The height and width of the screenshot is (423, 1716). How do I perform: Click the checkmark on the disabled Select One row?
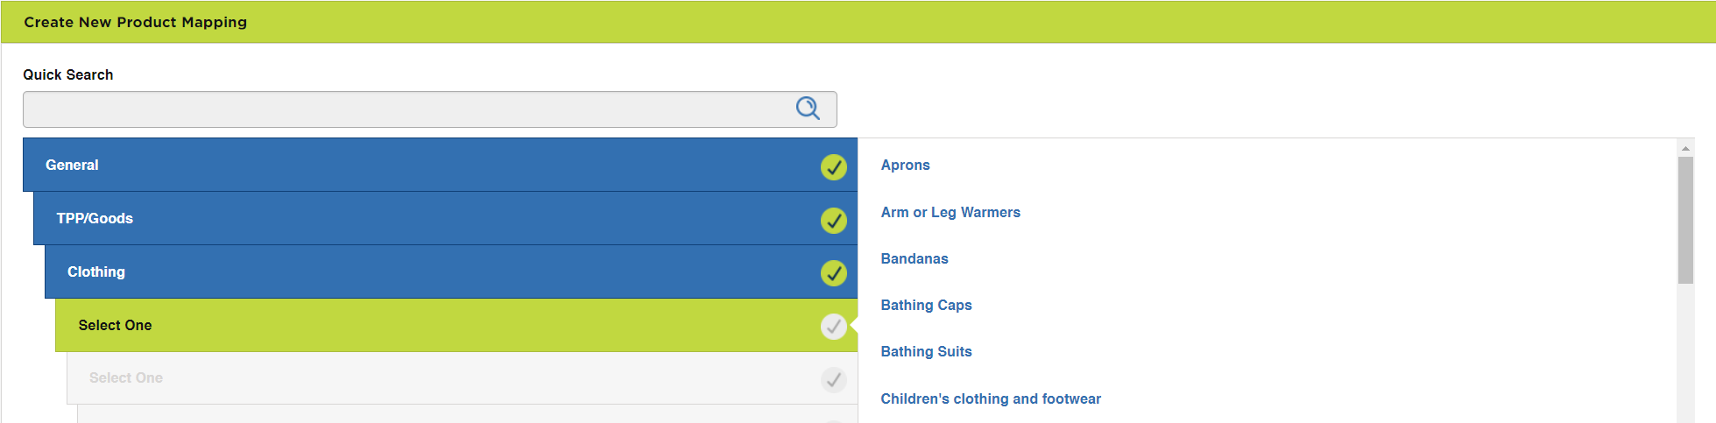[834, 379]
